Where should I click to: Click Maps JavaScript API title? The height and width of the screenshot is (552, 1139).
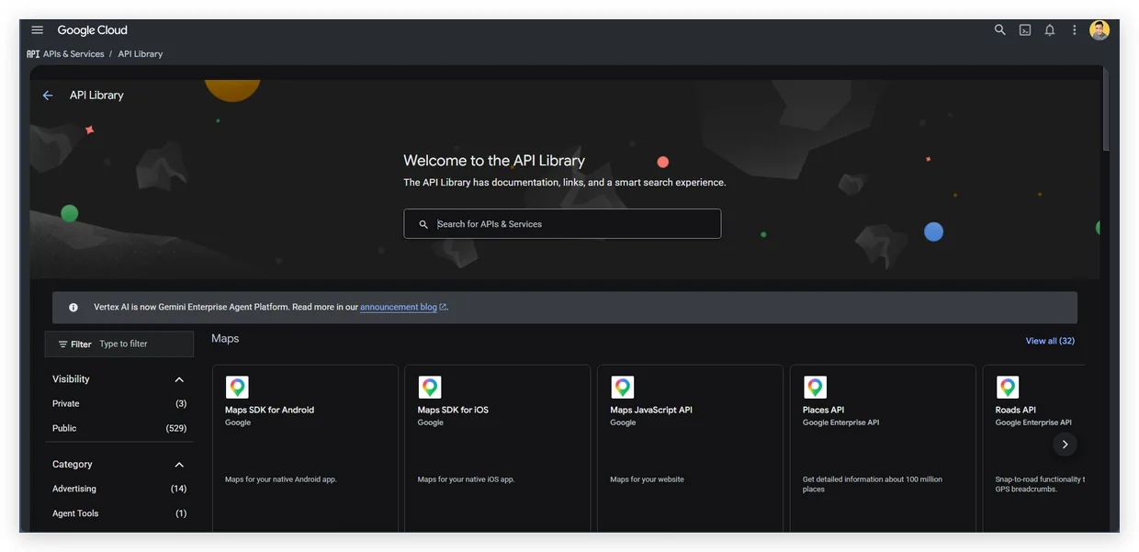(651, 411)
